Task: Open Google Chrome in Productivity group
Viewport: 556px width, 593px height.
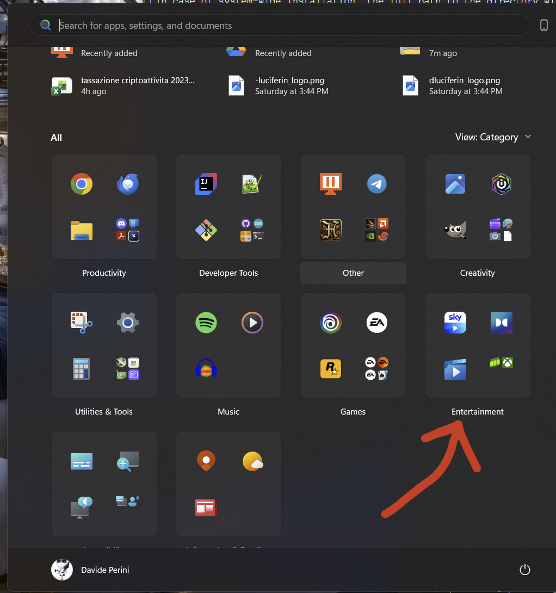Action: coord(82,184)
